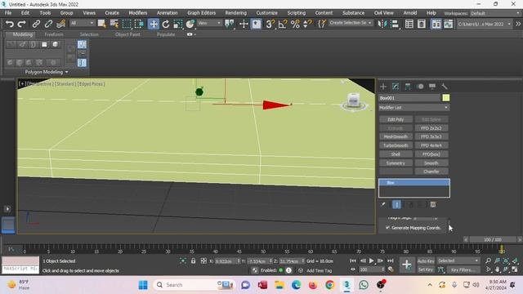Screen dimensions: 523x294
Task: Click Bind to Space Warp icon
Action: point(60,24)
